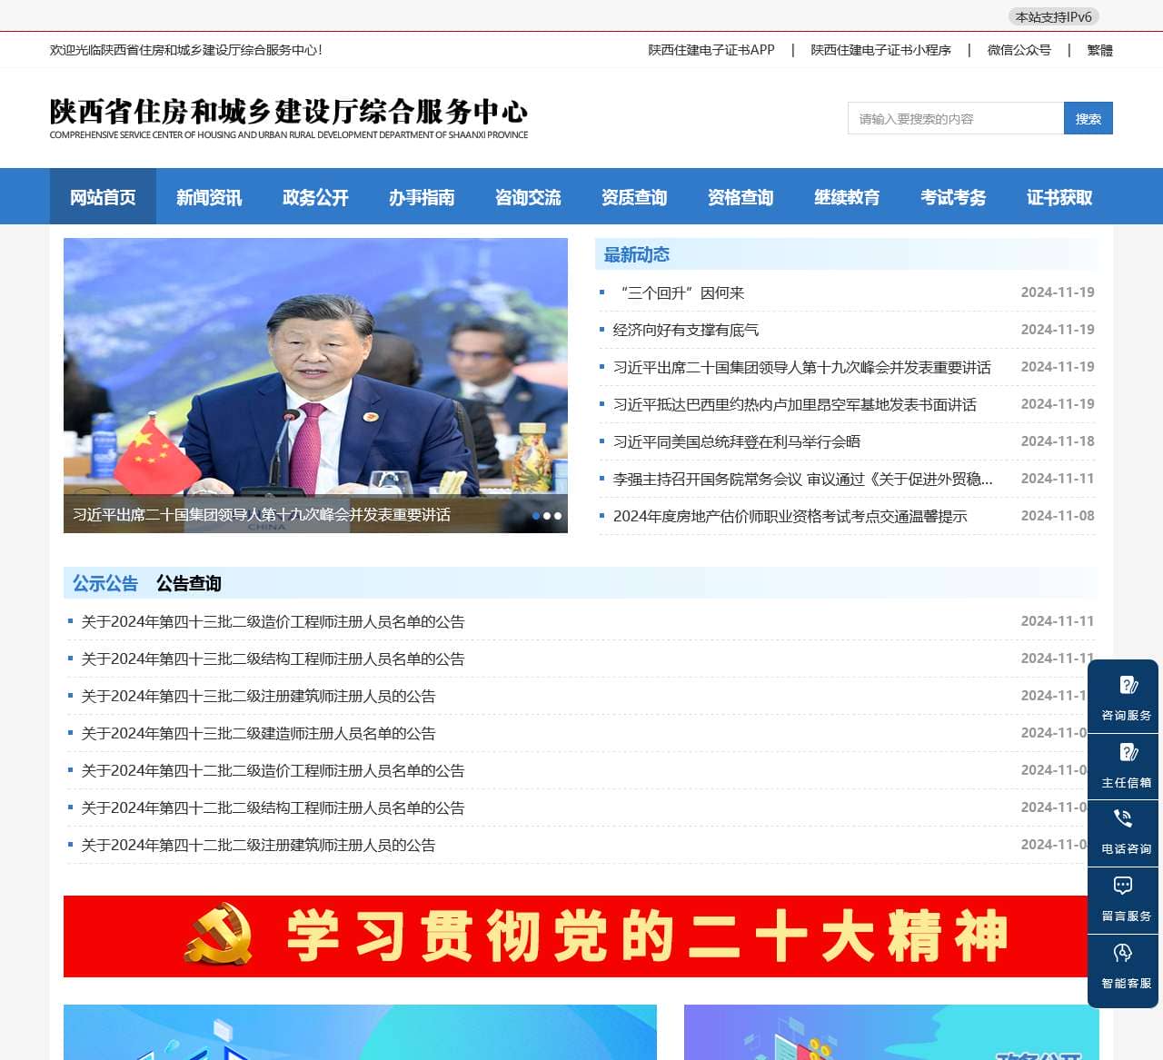
Task: Open the 新闻资讯 nav menu
Action: pos(209,196)
